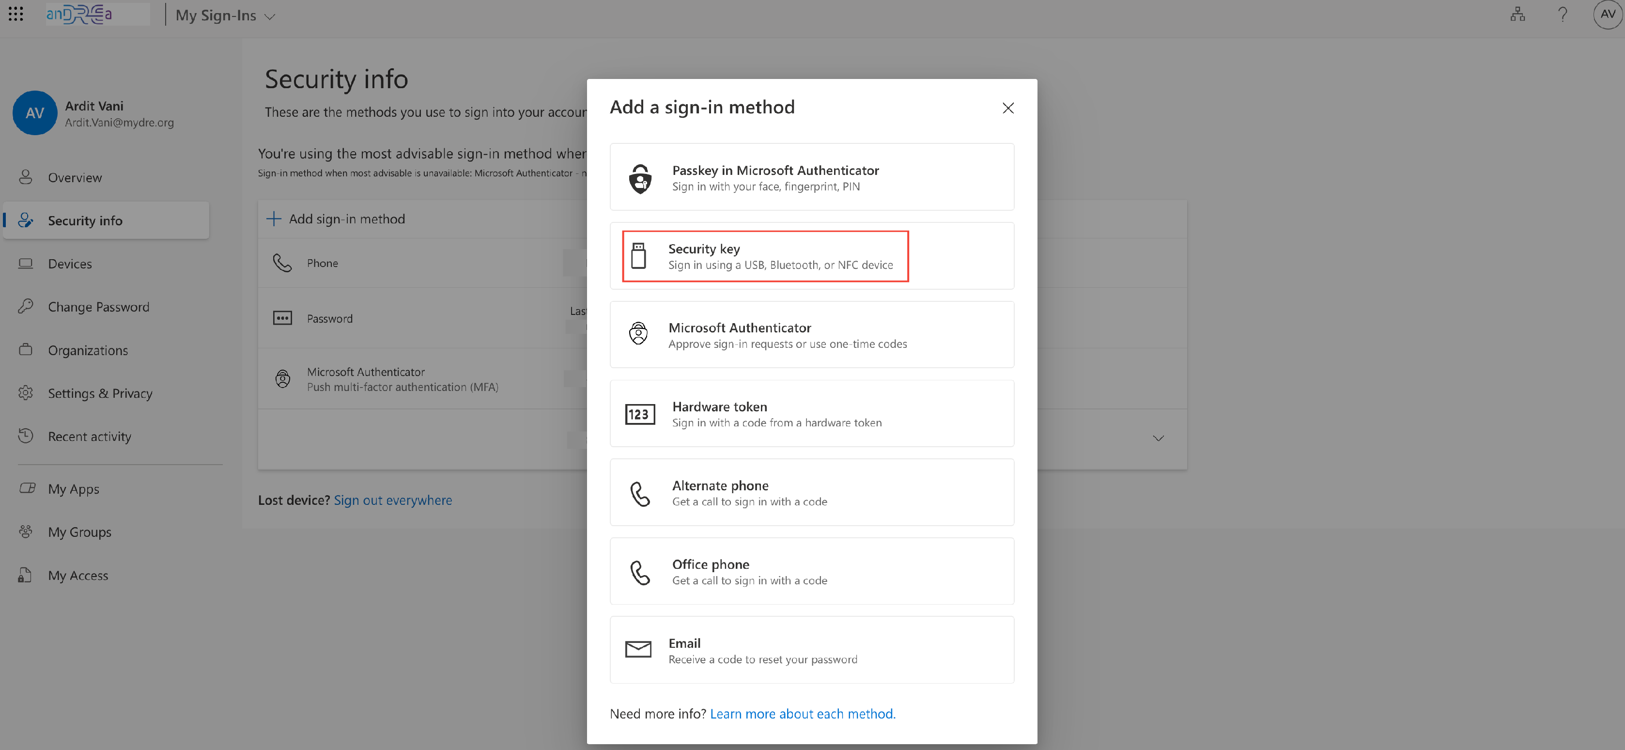Open the app launcher waffle icon
This screenshot has height=750, width=1625.
[x=16, y=14]
